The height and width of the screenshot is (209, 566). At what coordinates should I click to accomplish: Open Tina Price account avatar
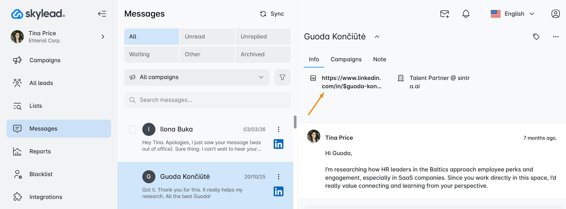click(x=17, y=37)
